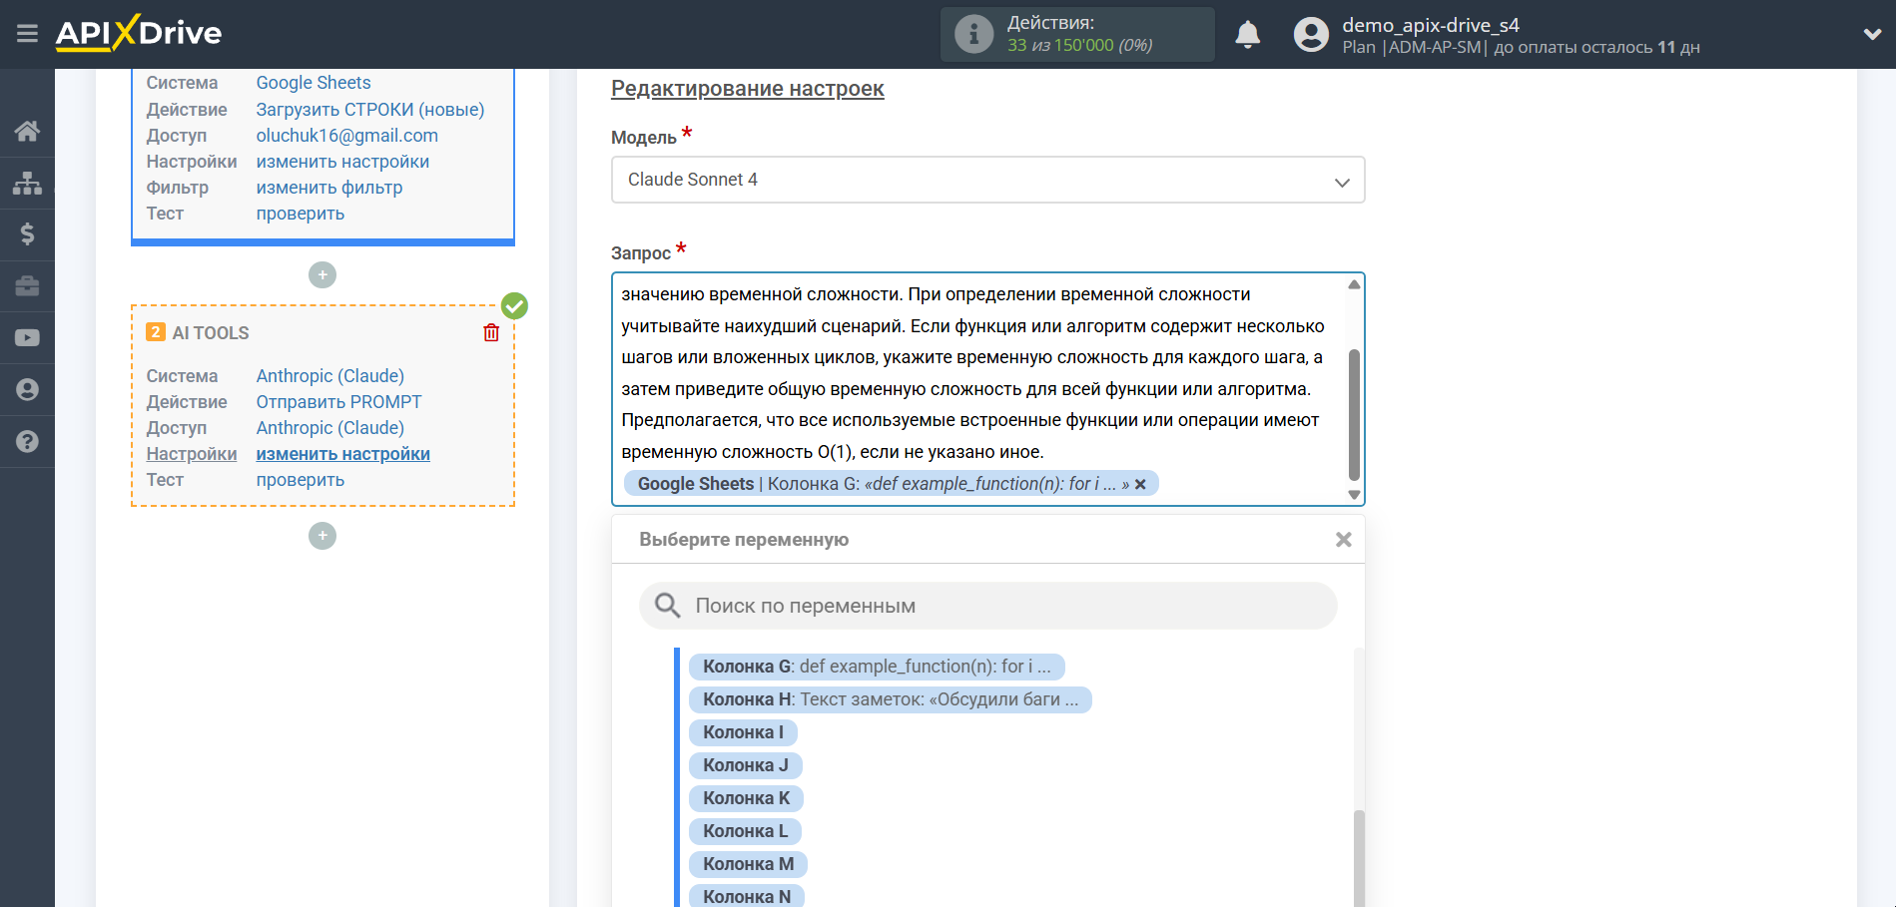Open the profile sidebar icon
The image size is (1896, 907).
point(27,389)
